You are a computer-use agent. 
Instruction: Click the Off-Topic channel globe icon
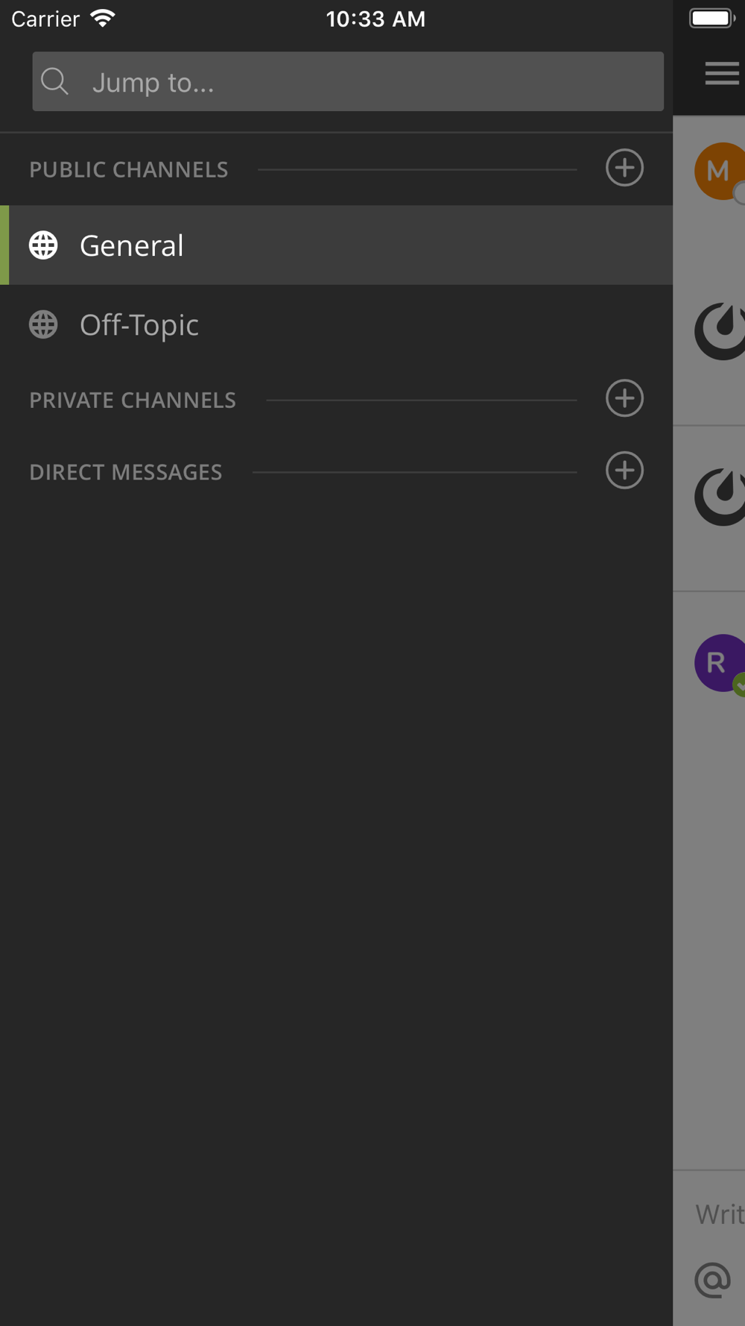(x=43, y=324)
